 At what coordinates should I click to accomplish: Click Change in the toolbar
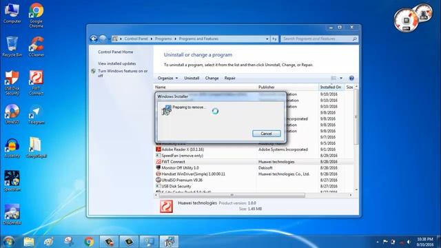pyautogui.click(x=212, y=78)
